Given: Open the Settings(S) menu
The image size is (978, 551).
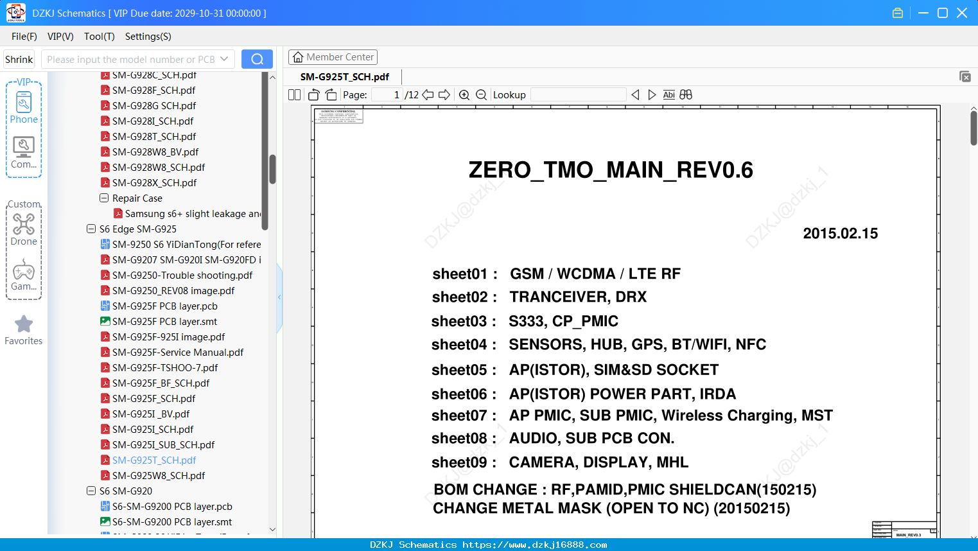Looking at the screenshot, I should (148, 37).
